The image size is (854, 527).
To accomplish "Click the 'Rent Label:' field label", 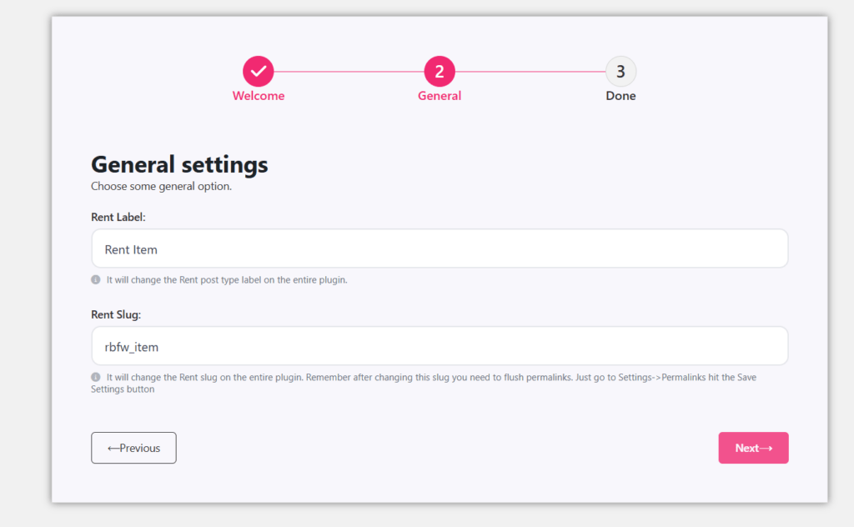I will (x=118, y=218).
